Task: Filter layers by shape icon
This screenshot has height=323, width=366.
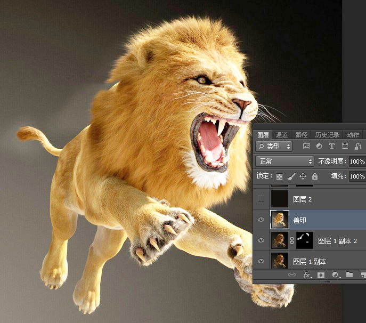Action: click(x=345, y=147)
